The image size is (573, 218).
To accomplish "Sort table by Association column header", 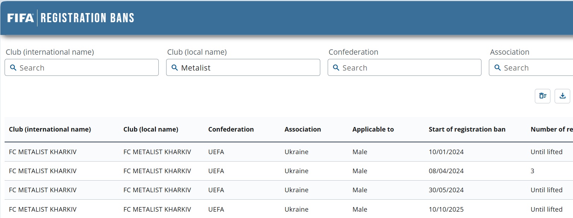I will pyautogui.click(x=303, y=129).
